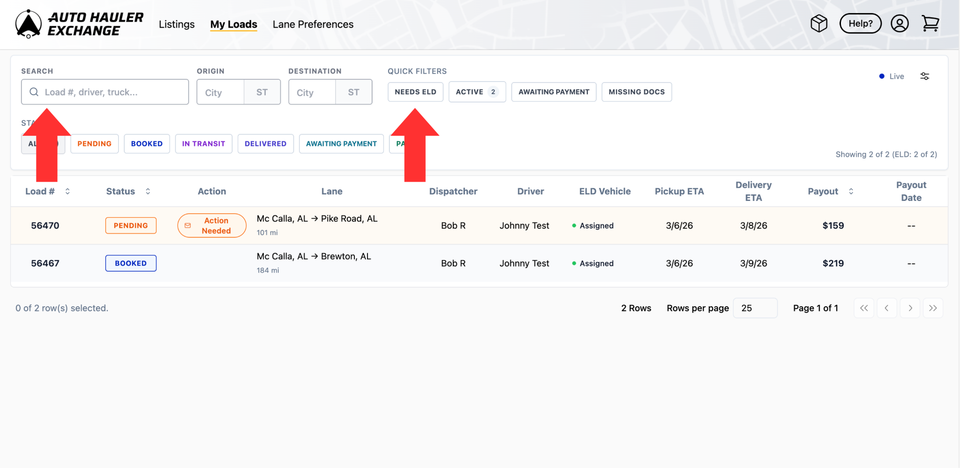This screenshot has width=960, height=468.
Task: Open the Lane Preferences tab
Action: (x=313, y=24)
